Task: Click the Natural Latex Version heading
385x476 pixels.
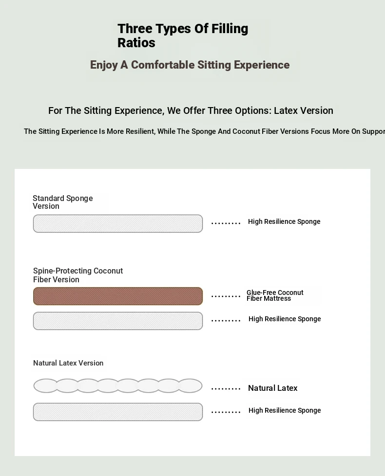Action: pyautogui.click(x=68, y=363)
